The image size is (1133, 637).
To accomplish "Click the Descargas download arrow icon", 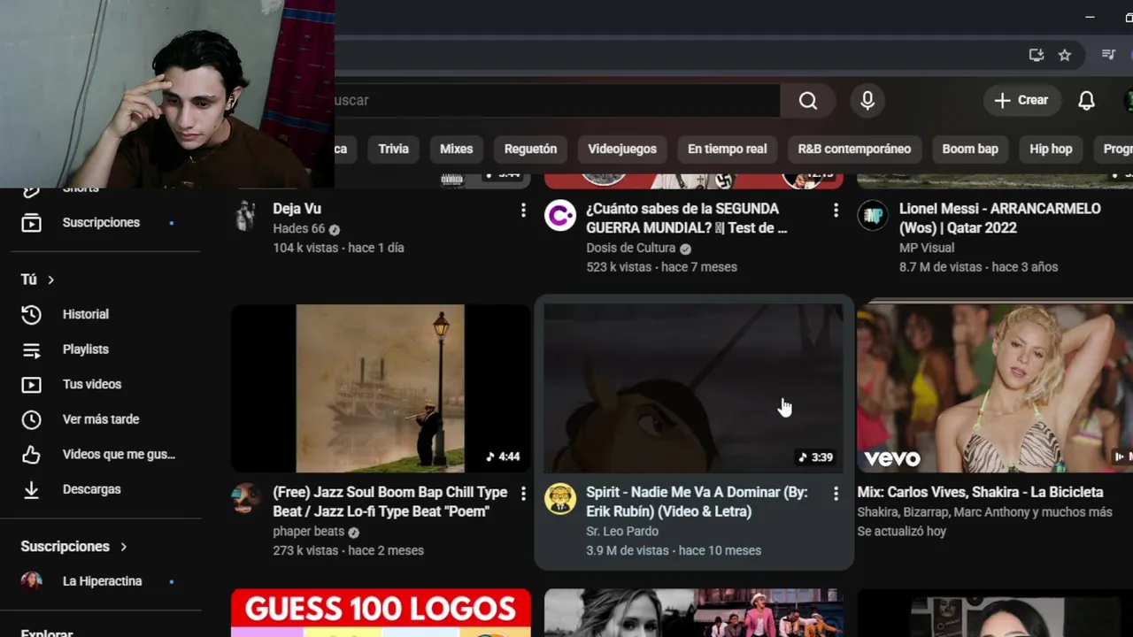I will (31, 489).
